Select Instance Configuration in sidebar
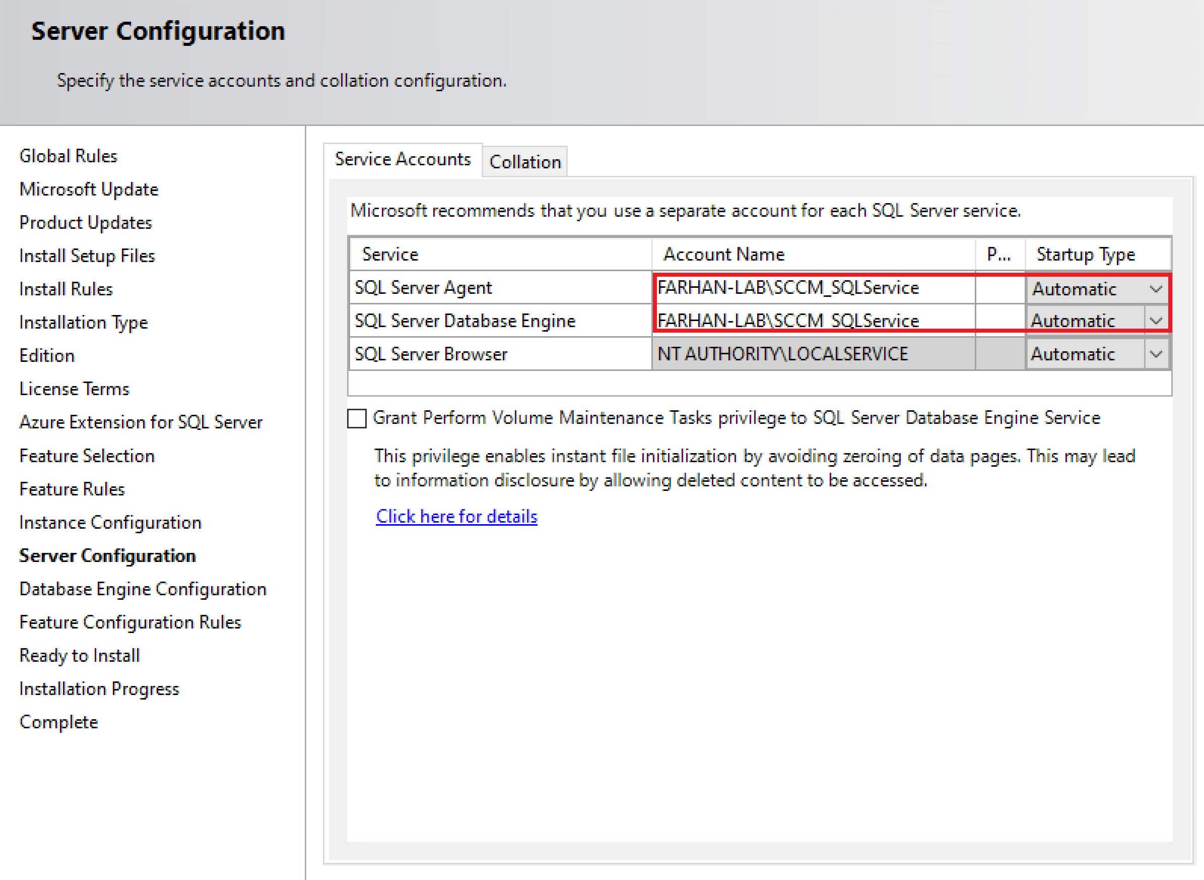 click(110, 523)
